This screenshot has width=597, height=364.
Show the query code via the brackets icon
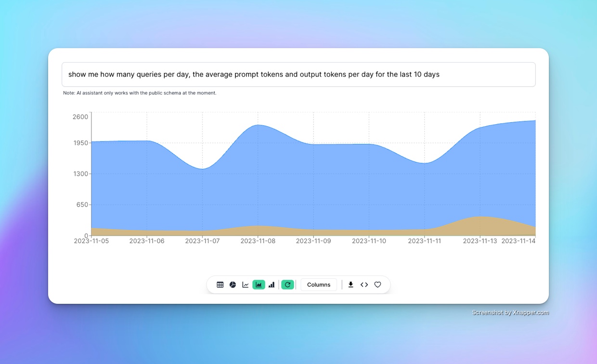(364, 285)
